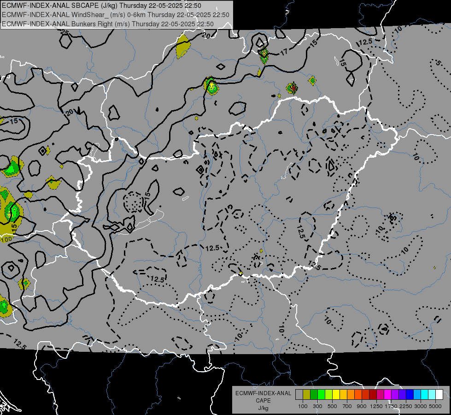The width and height of the screenshot is (451, 415).
Task: Click legend tick label 1750
Action: click(391, 406)
